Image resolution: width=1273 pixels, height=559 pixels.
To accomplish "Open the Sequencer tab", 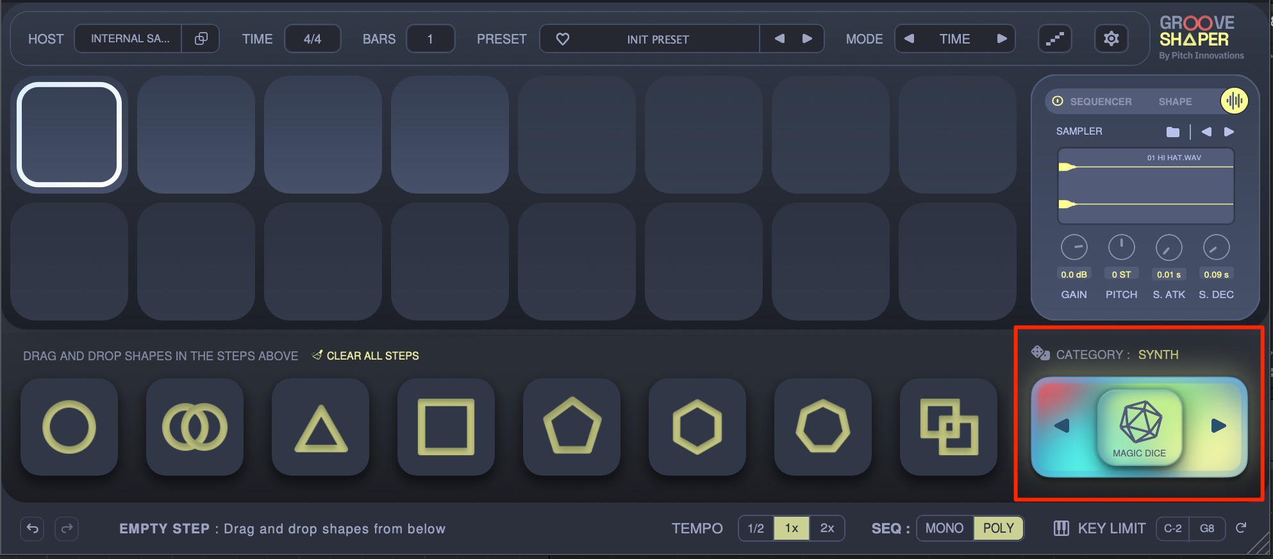I will (1101, 101).
